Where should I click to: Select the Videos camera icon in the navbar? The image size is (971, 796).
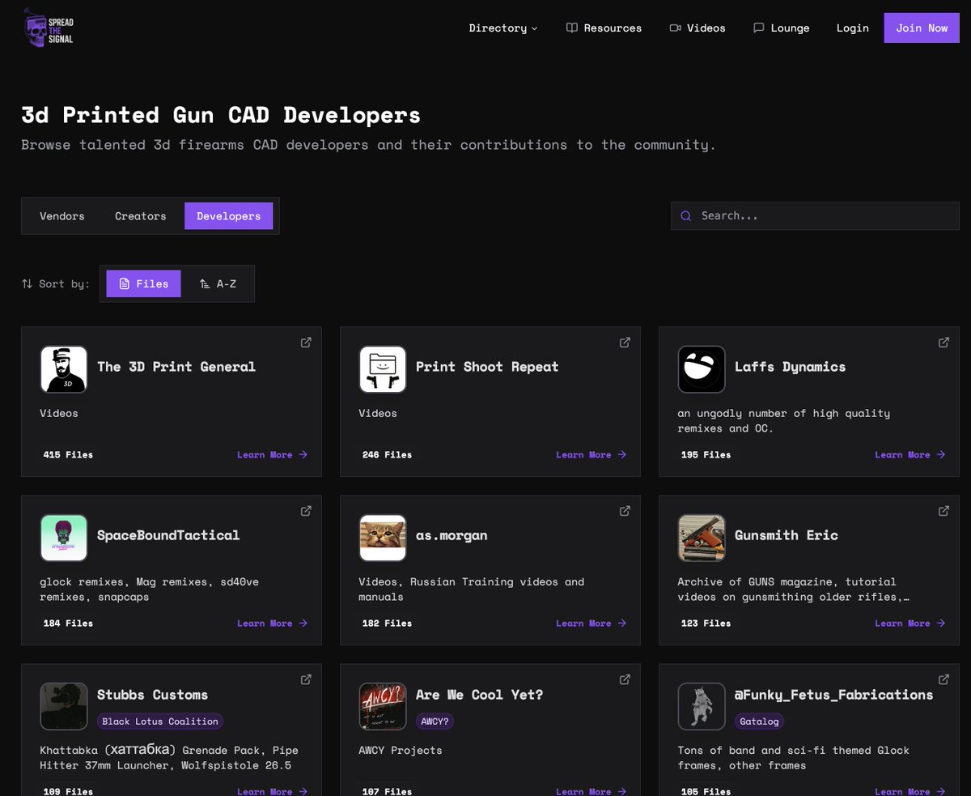(x=675, y=28)
